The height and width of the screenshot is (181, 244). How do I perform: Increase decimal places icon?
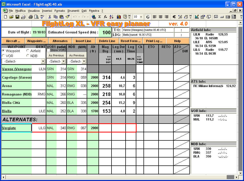click(x=180, y=17)
